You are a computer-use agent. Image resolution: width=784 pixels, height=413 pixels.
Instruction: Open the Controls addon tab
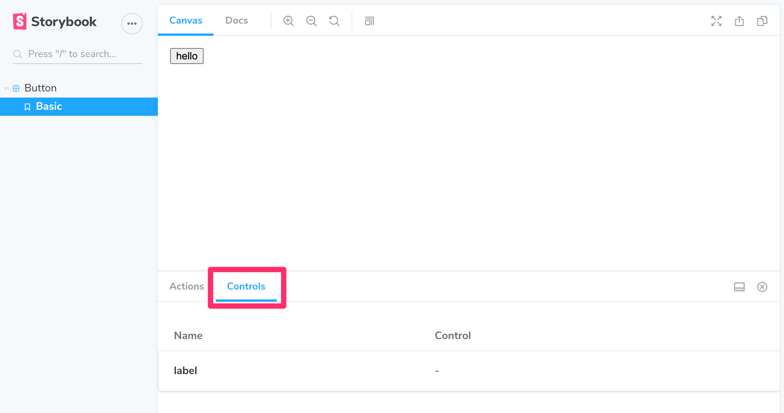pyautogui.click(x=246, y=286)
